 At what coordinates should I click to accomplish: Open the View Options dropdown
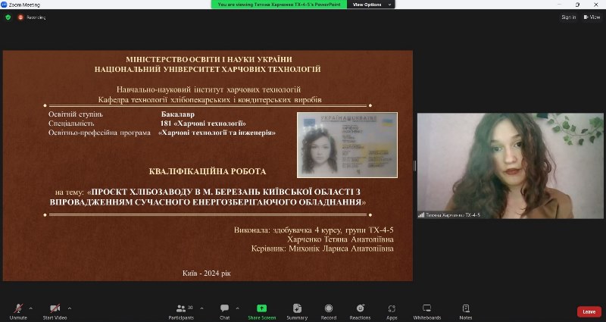[x=371, y=5]
